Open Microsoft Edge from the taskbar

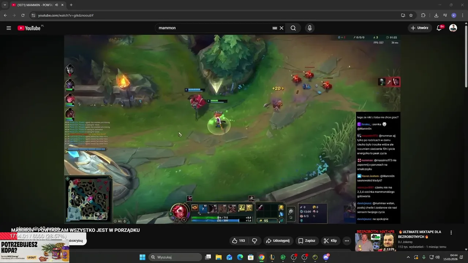coord(240,257)
